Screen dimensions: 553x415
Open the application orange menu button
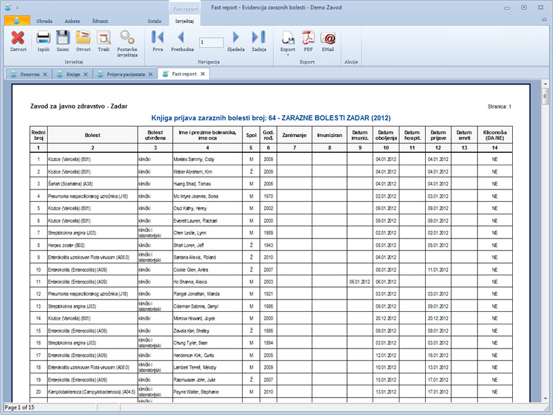point(17,21)
